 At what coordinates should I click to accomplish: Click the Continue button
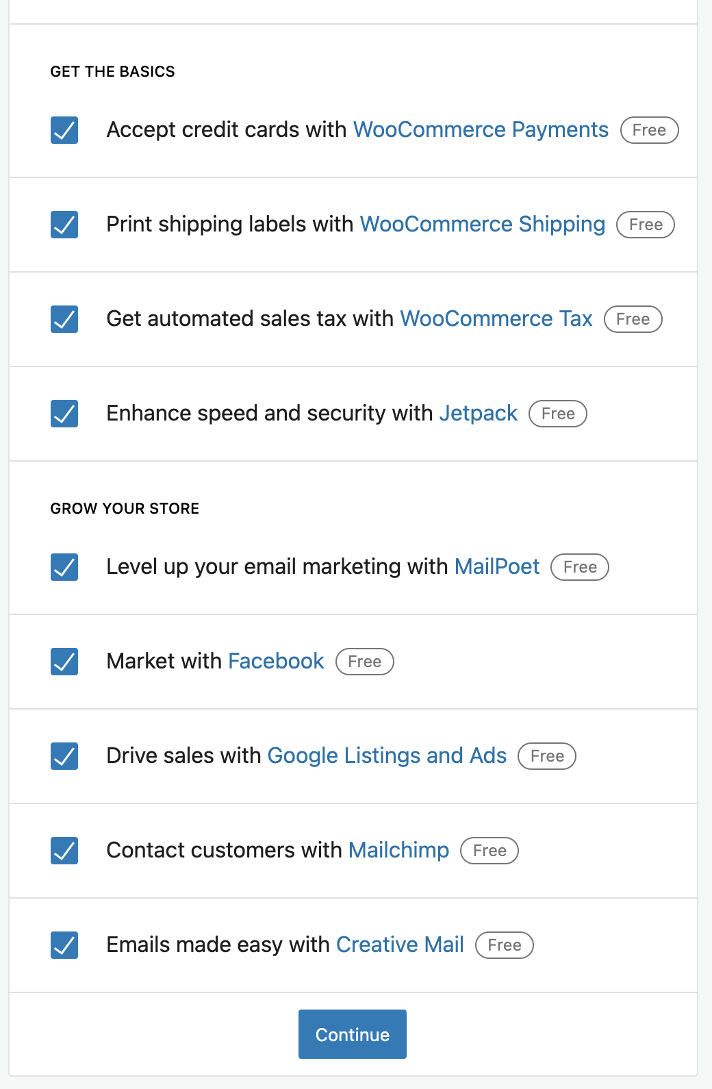click(x=353, y=1034)
